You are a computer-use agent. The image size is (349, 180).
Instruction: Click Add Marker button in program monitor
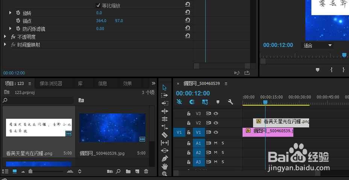(x=318, y=70)
